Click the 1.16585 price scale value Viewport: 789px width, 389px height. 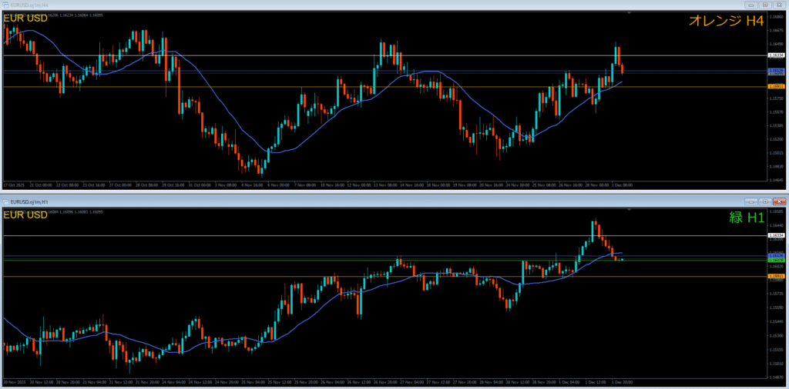(x=775, y=212)
